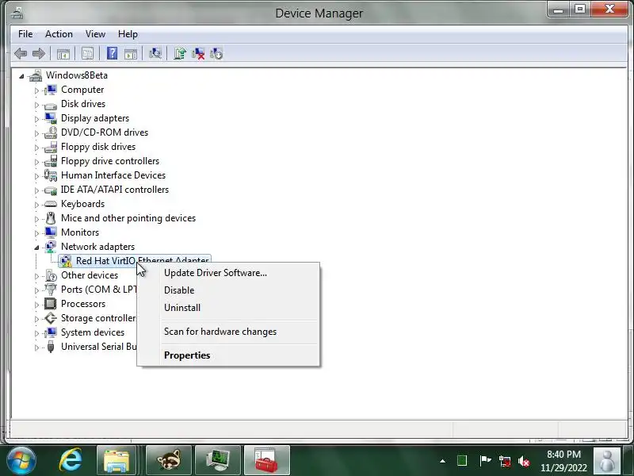Select Floppy drive controllers label
Screen dimensions: 634x476
coord(110,161)
